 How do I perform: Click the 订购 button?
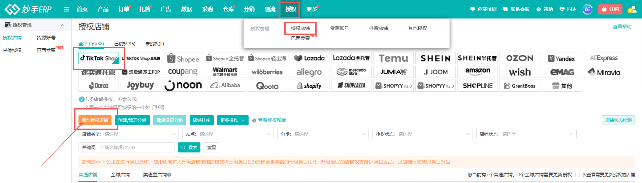610,9
